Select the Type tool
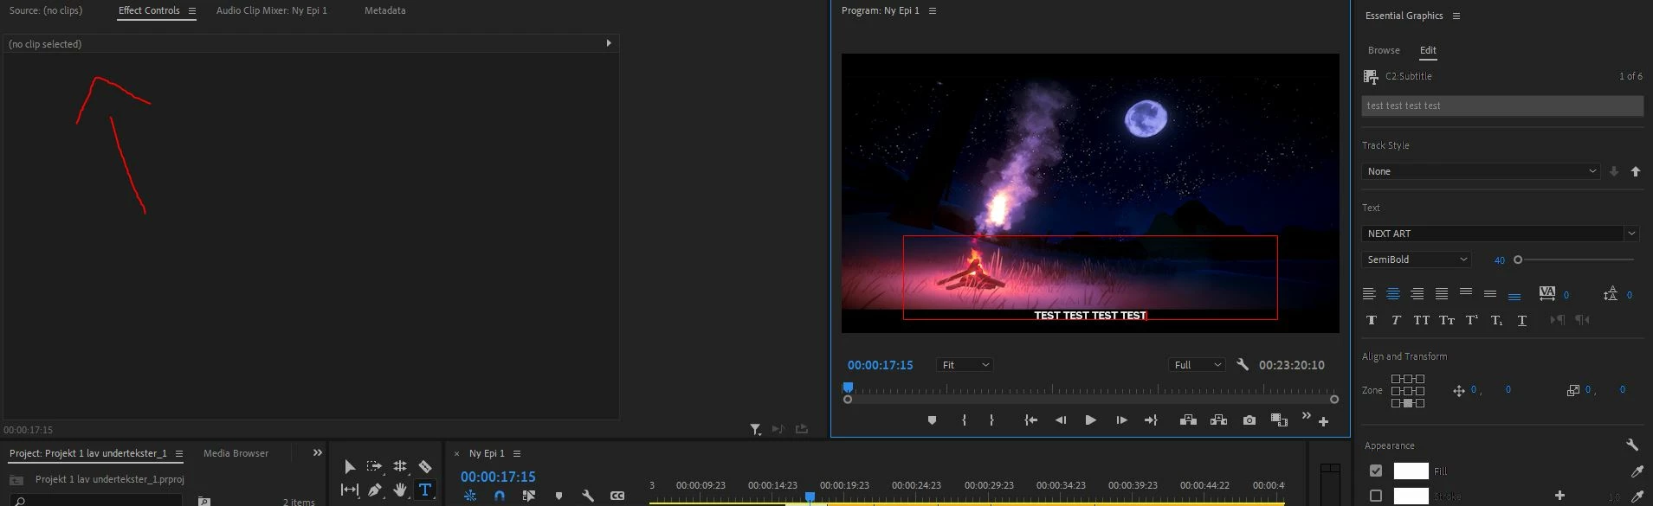The height and width of the screenshot is (506, 1653). 425,490
